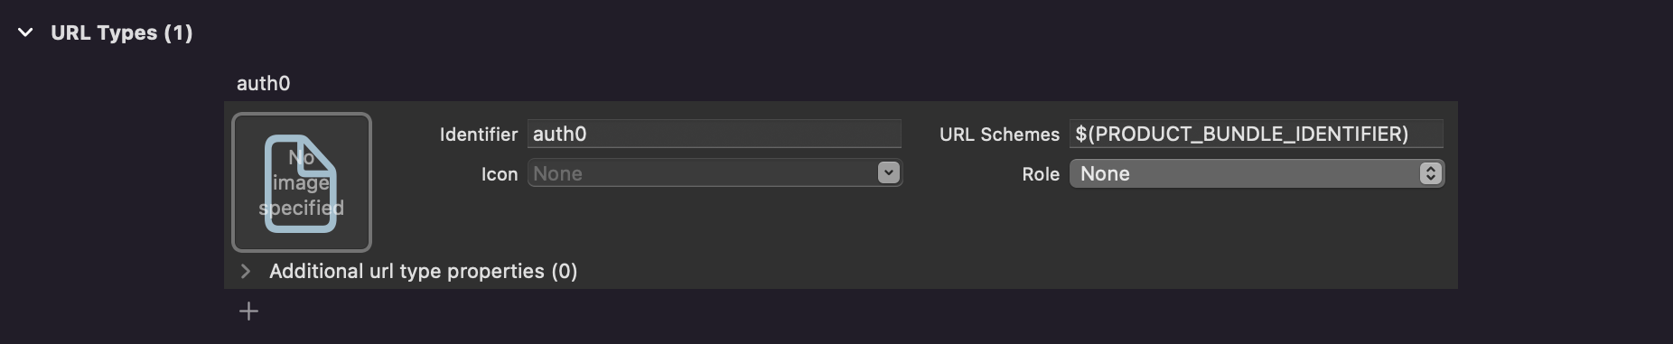The width and height of the screenshot is (1673, 344).
Task: Focus the Identifier field containing auth0
Action: coord(714,134)
